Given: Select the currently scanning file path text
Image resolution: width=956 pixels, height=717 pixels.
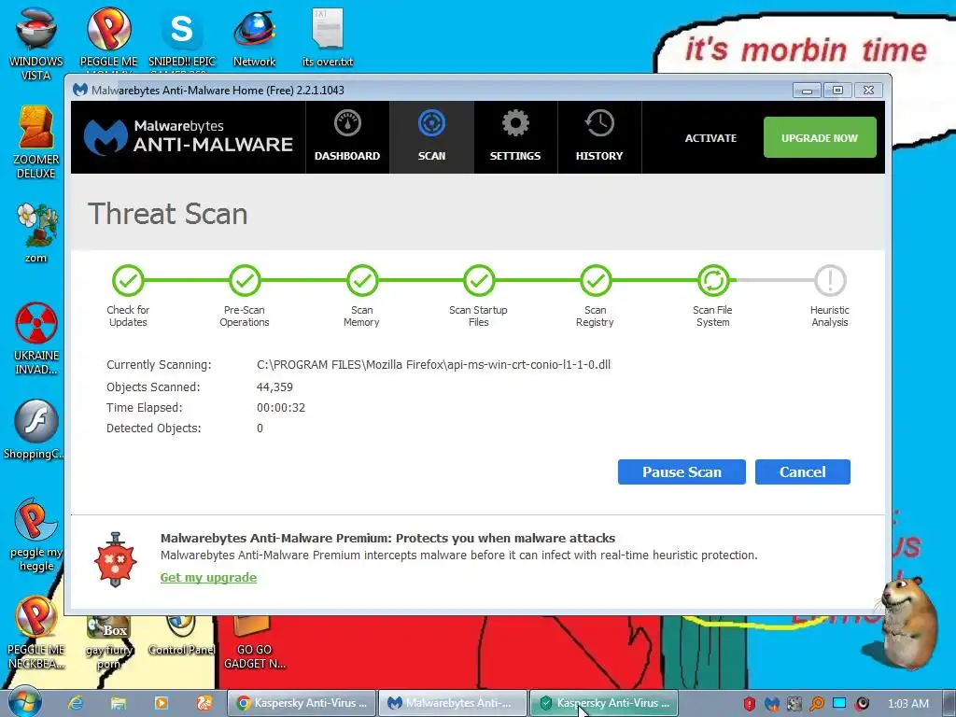Looking at the screenshot, I should (433, 365).
